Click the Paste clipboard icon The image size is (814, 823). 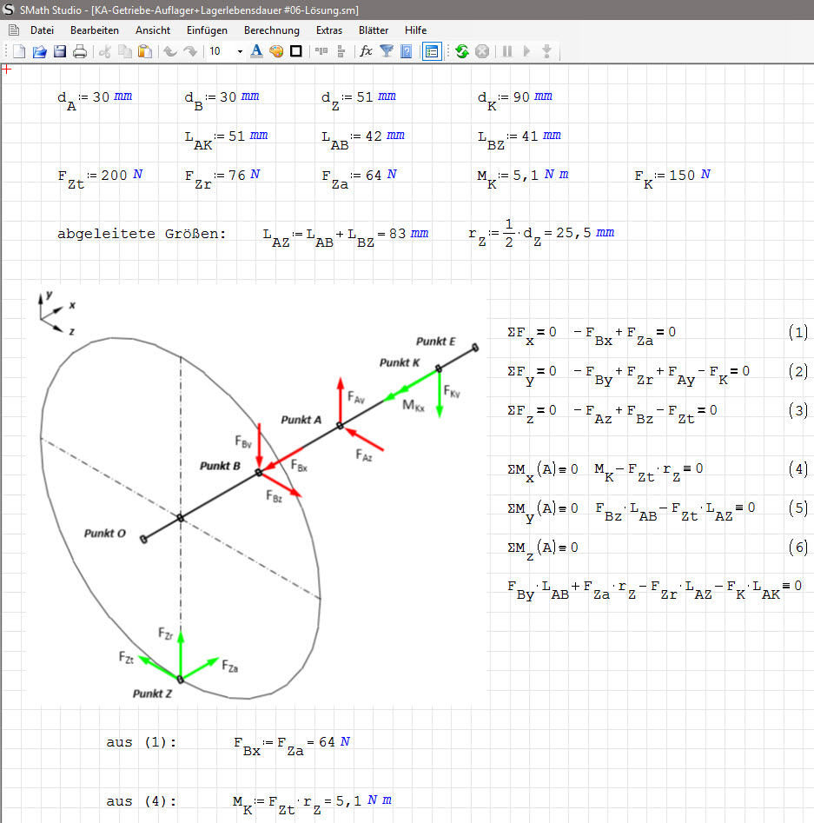pos(143,51)
